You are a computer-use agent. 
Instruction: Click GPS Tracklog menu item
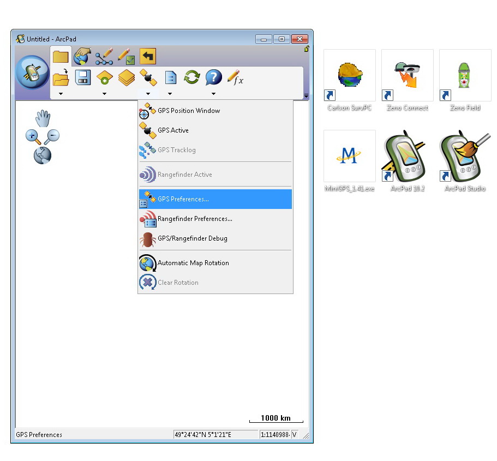click(215, 150)
